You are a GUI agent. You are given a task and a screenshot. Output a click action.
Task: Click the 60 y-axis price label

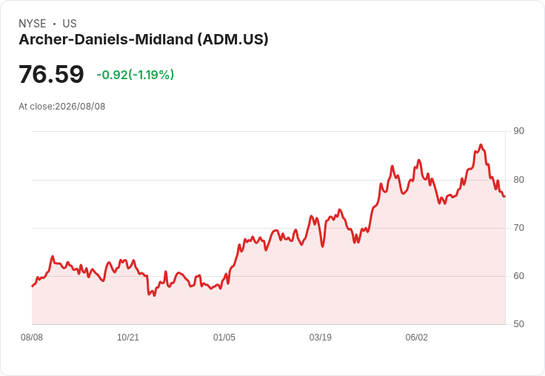coord(518,276)
